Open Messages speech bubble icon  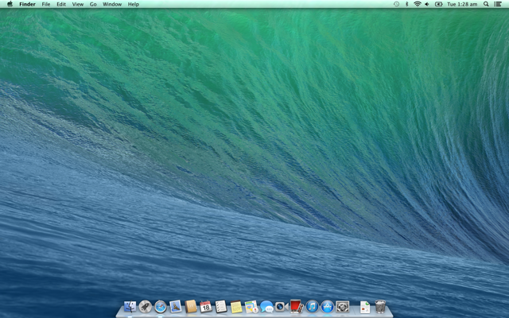point(266,306)
